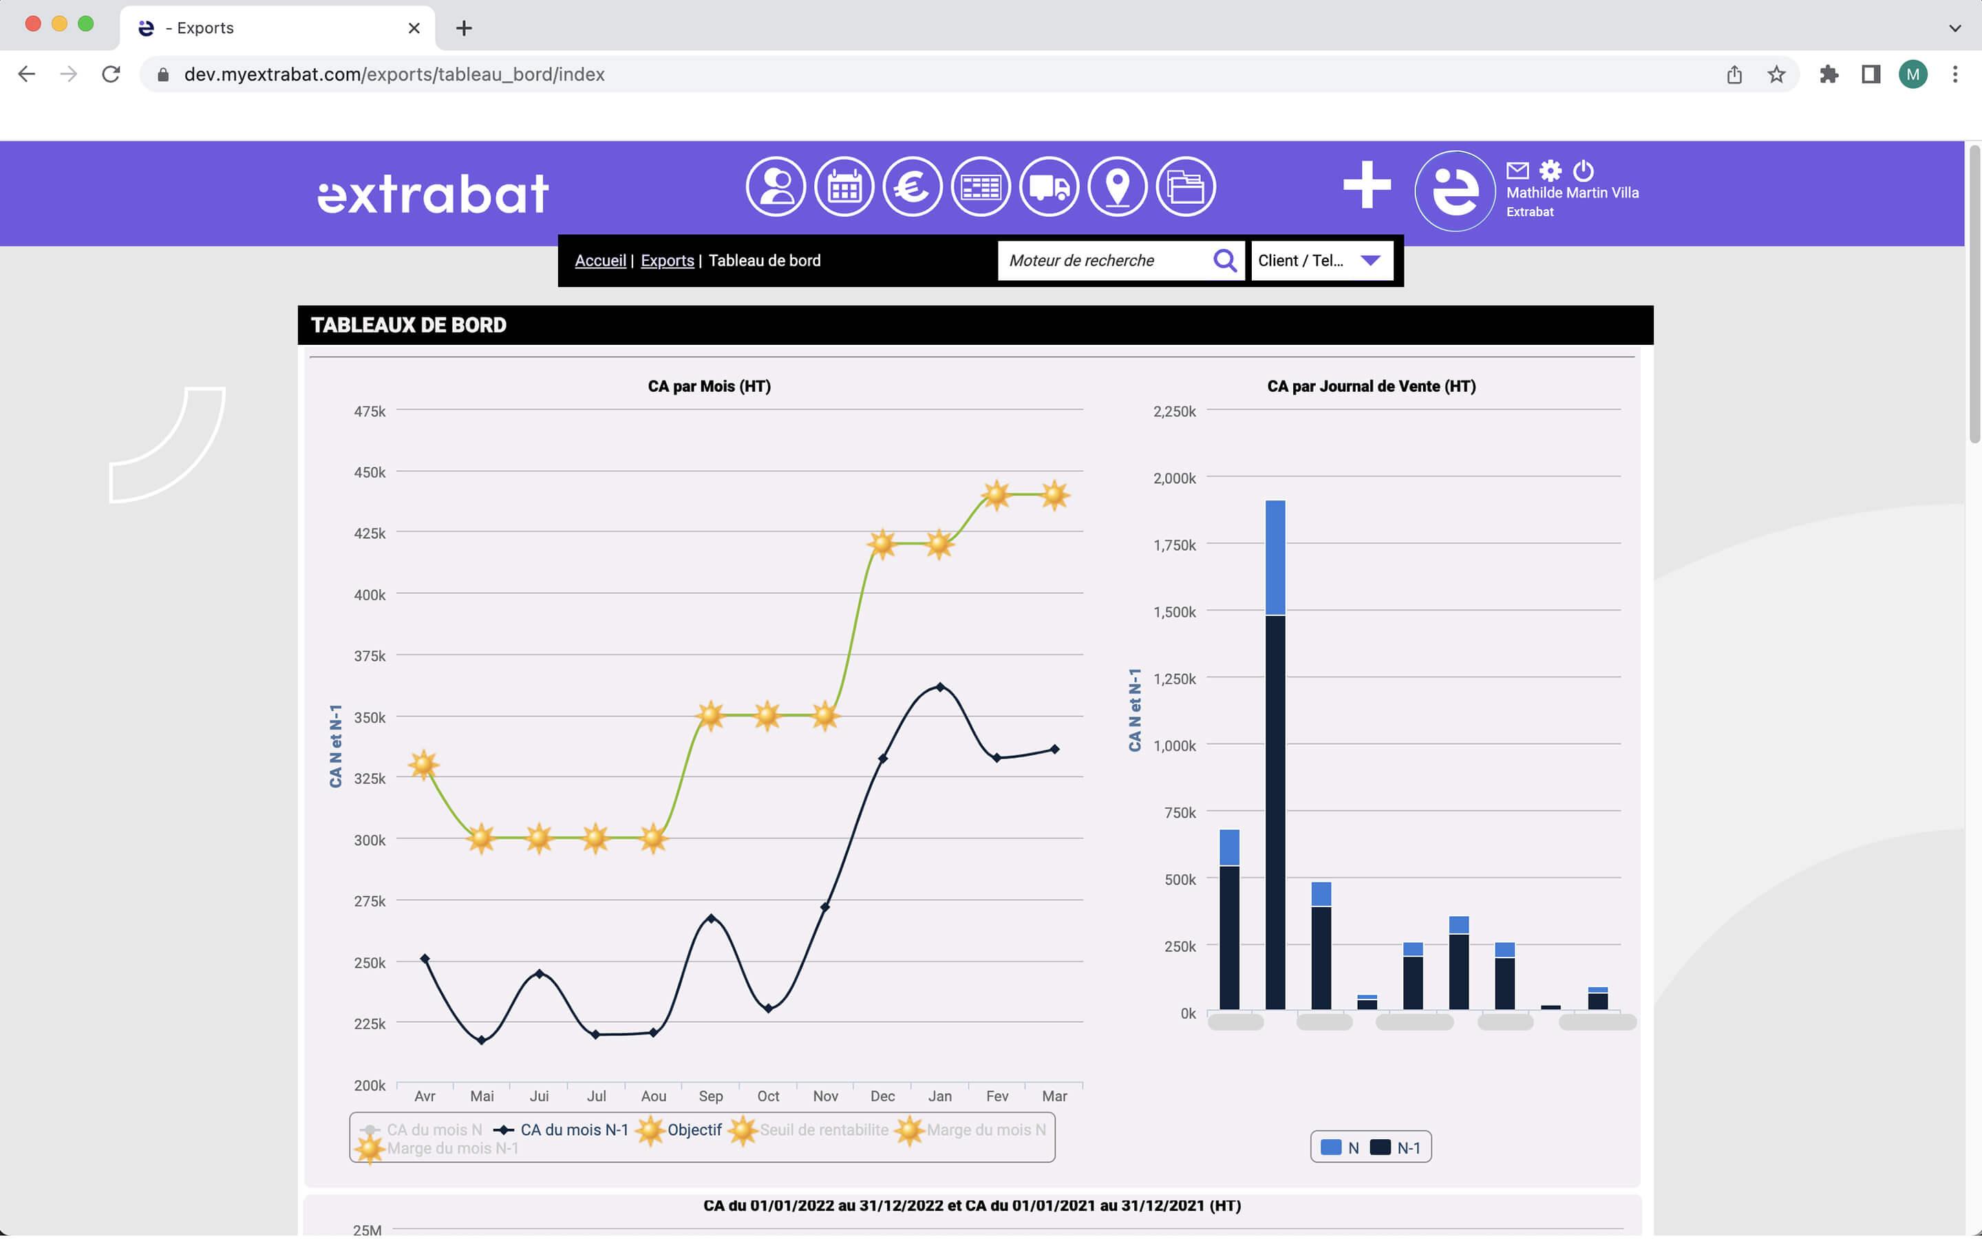The width and height of the screenshot is (1982, 1239).
Task: Click the magnifier search icon
Action: click(x=1224, y=261)
